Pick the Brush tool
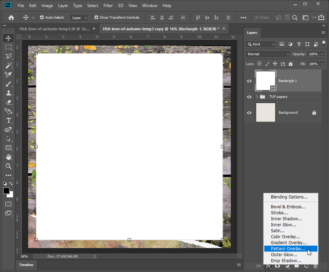The image size is (329, 272). point(8,84)
